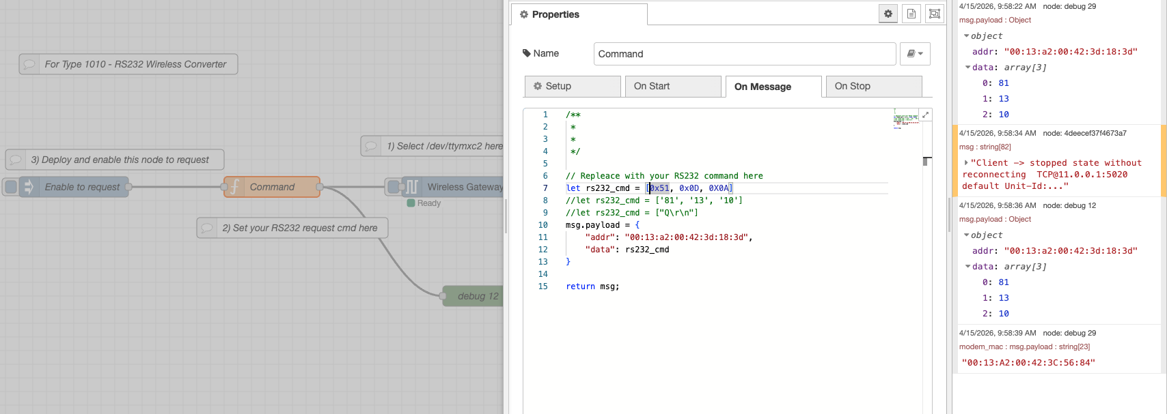Select the debug 12 node on canvas
Image resolution: width=1167 pixels, height=414 pixels.
[x=477, y=296]
